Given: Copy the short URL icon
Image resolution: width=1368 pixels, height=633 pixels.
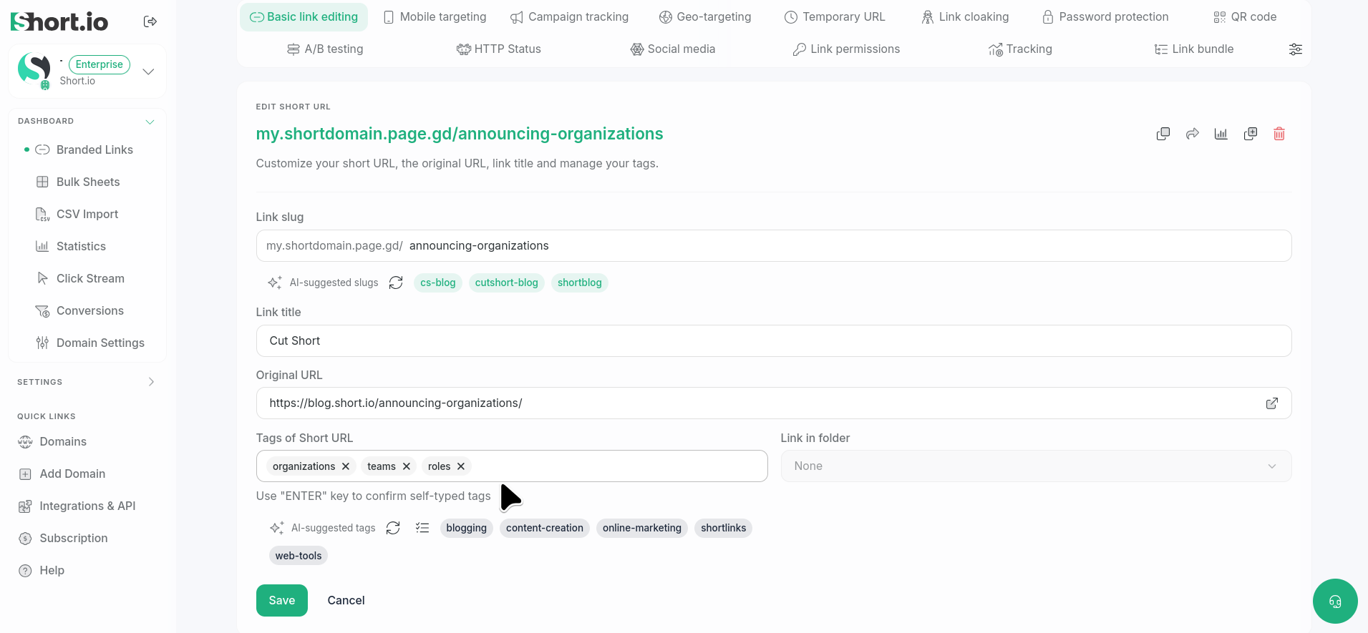Looking at the screenshot, I should point(1163,134).
